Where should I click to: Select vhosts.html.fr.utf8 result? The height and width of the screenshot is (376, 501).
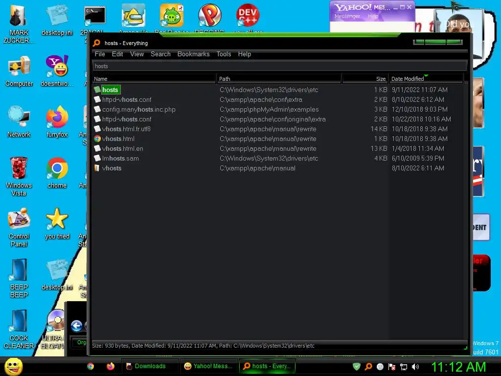(x=126, y=129)
